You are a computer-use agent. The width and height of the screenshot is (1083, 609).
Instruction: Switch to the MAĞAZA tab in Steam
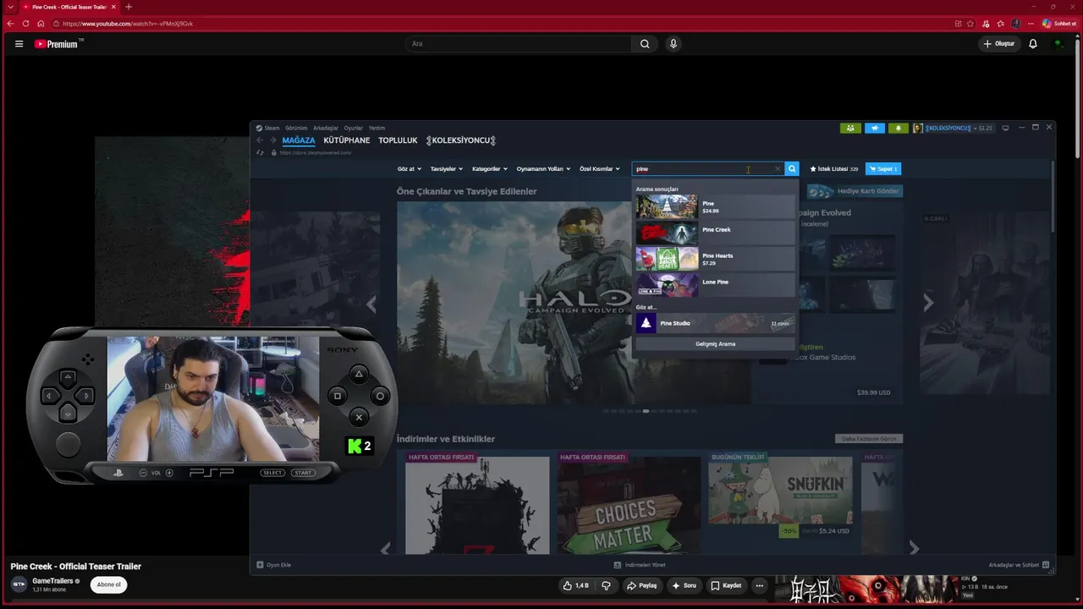299,140
